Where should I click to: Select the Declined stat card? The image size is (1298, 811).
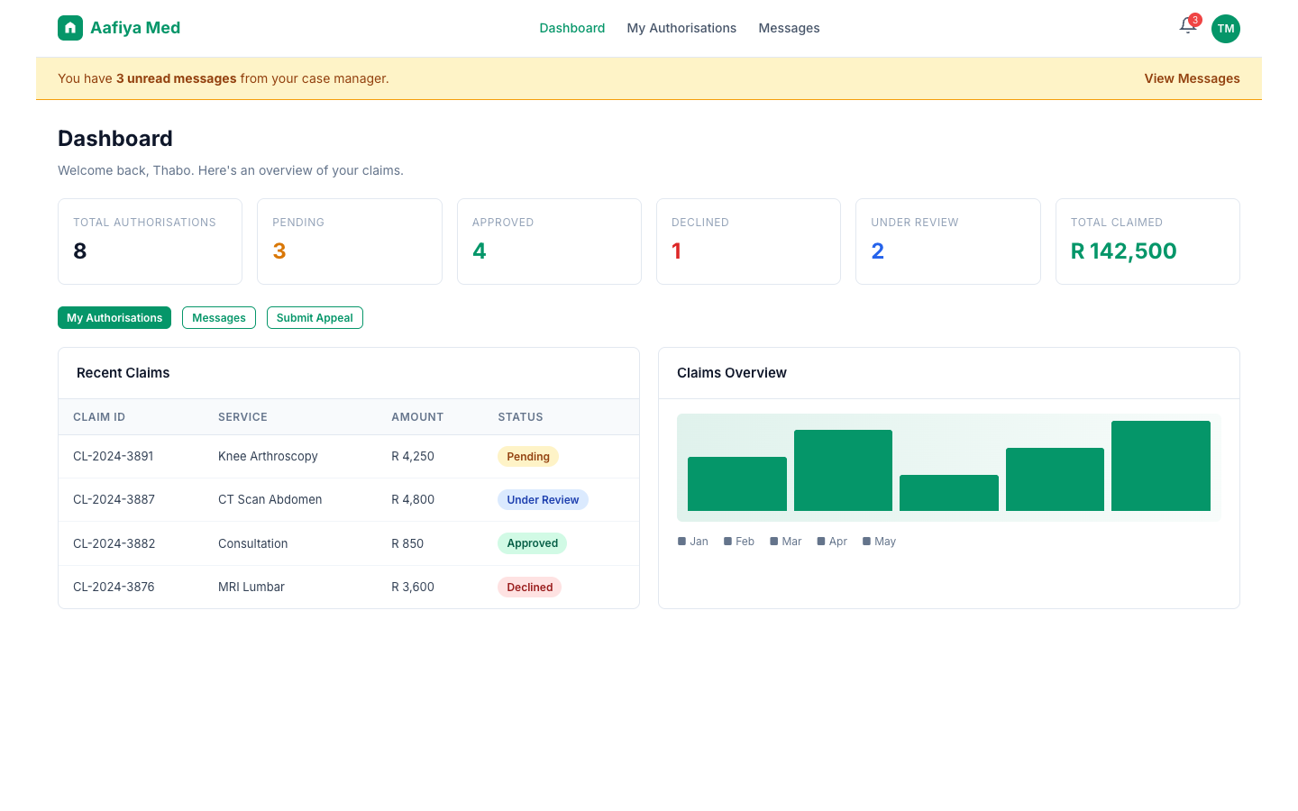[x=748, y=241]
